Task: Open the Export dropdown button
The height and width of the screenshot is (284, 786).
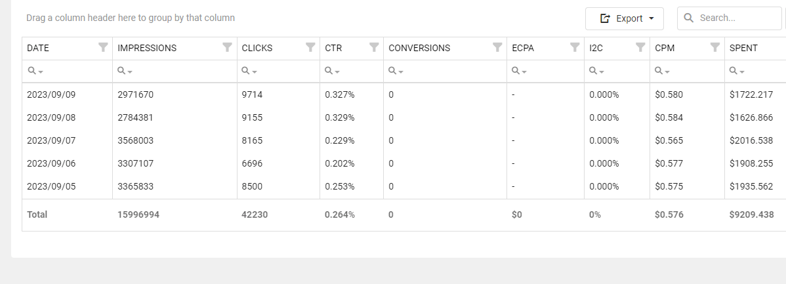Action: [x=624, y=18]
